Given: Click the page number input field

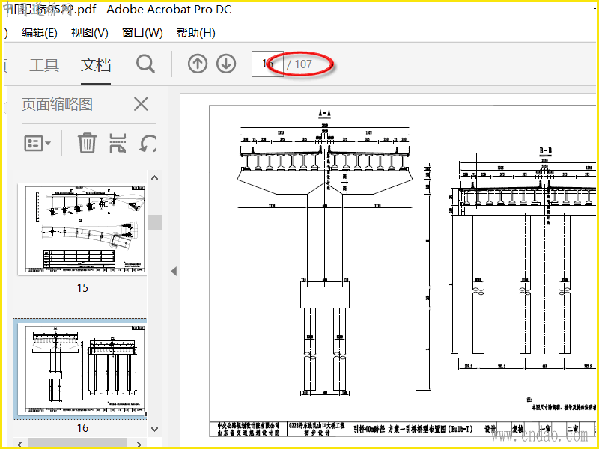Looking at the screenshot, I should 267,64.
